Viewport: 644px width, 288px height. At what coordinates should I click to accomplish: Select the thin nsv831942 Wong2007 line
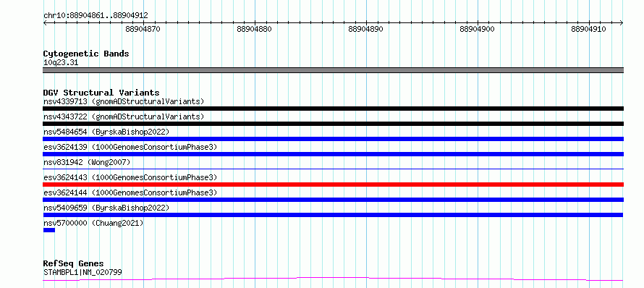[x=333, y=169]
